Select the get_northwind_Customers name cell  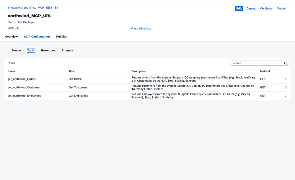(x=24, y=87)
